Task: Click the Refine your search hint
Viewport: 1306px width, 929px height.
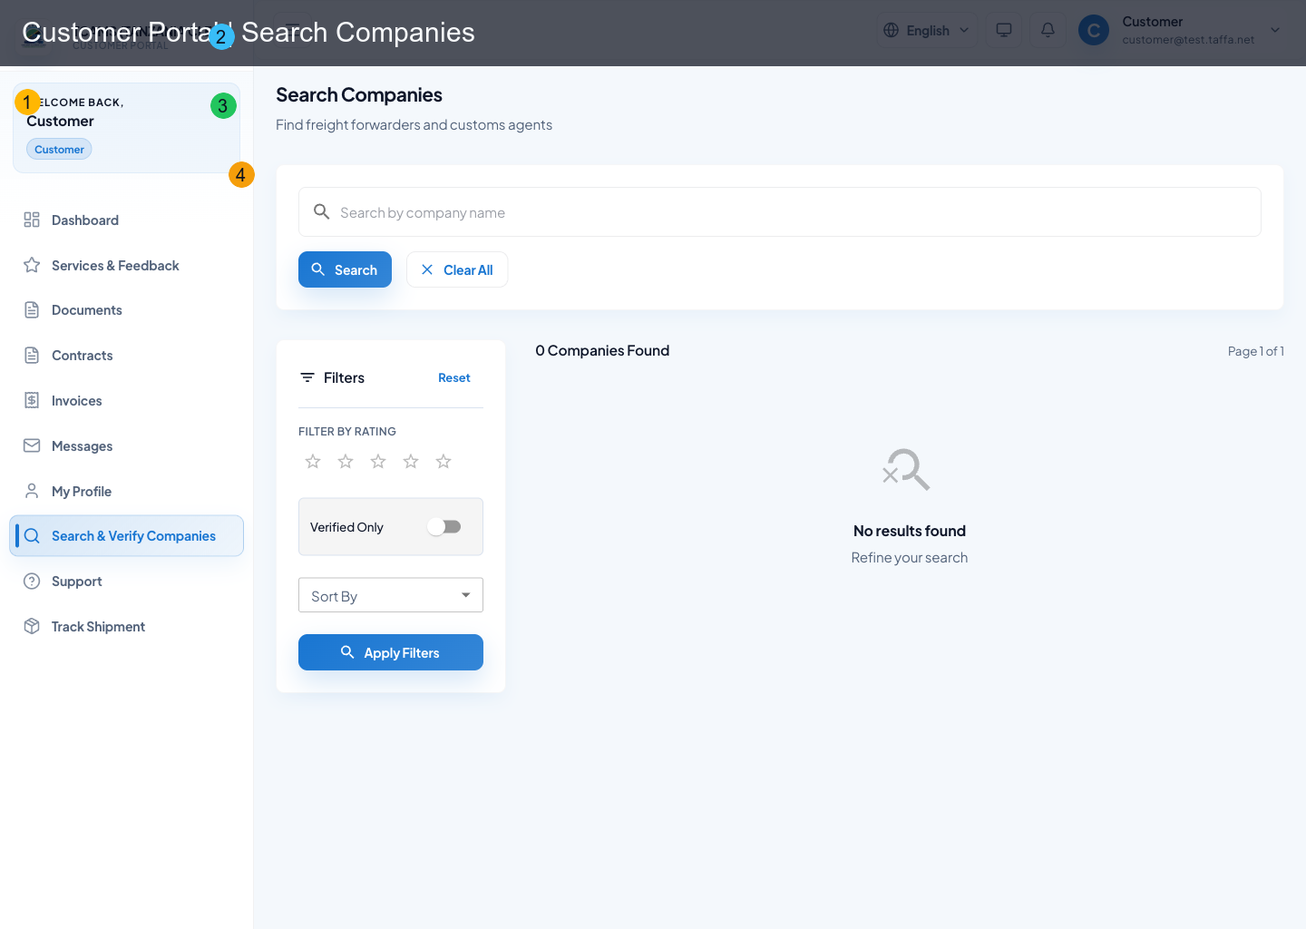Action: pos(910,557)
